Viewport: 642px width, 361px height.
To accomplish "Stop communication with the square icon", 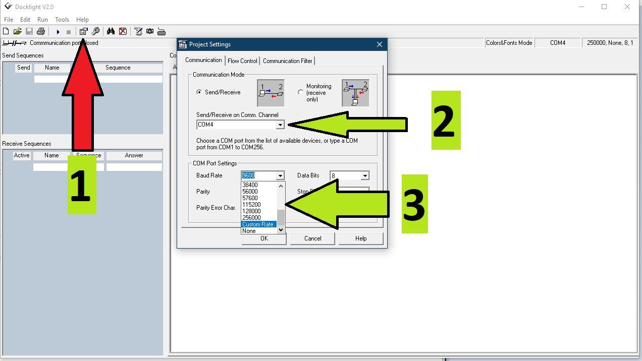I will 69,32.
